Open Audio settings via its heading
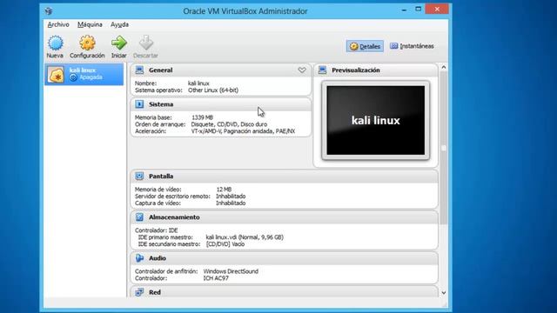 [x=158, y=258]
